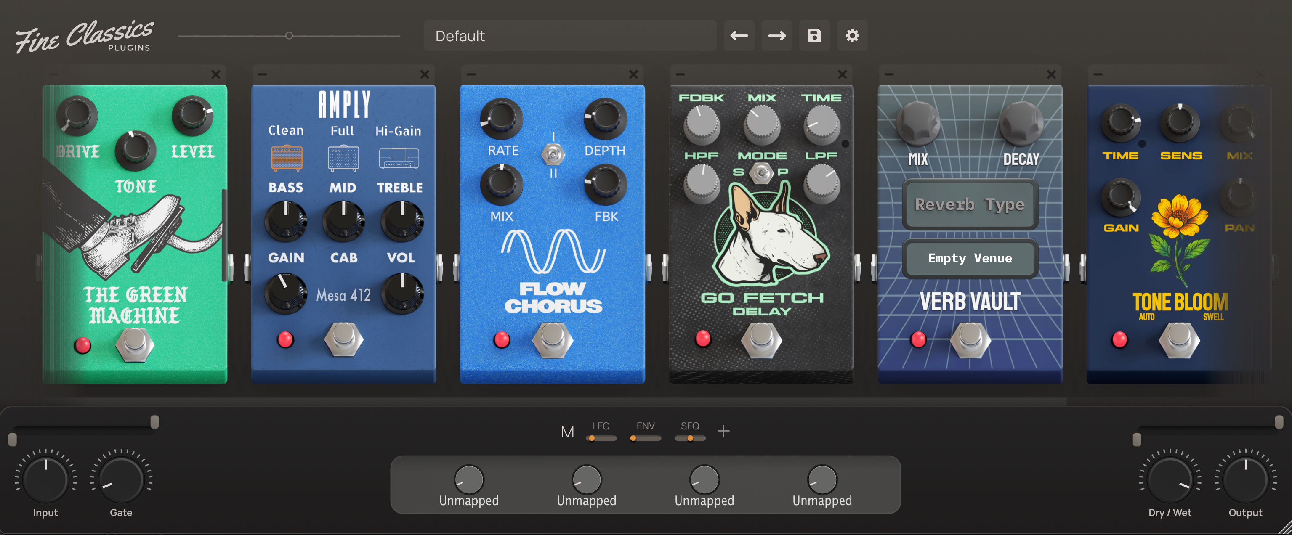Go to previous preset with left arrow
This screenshot has width=1292, height=535.
point(739,36)
